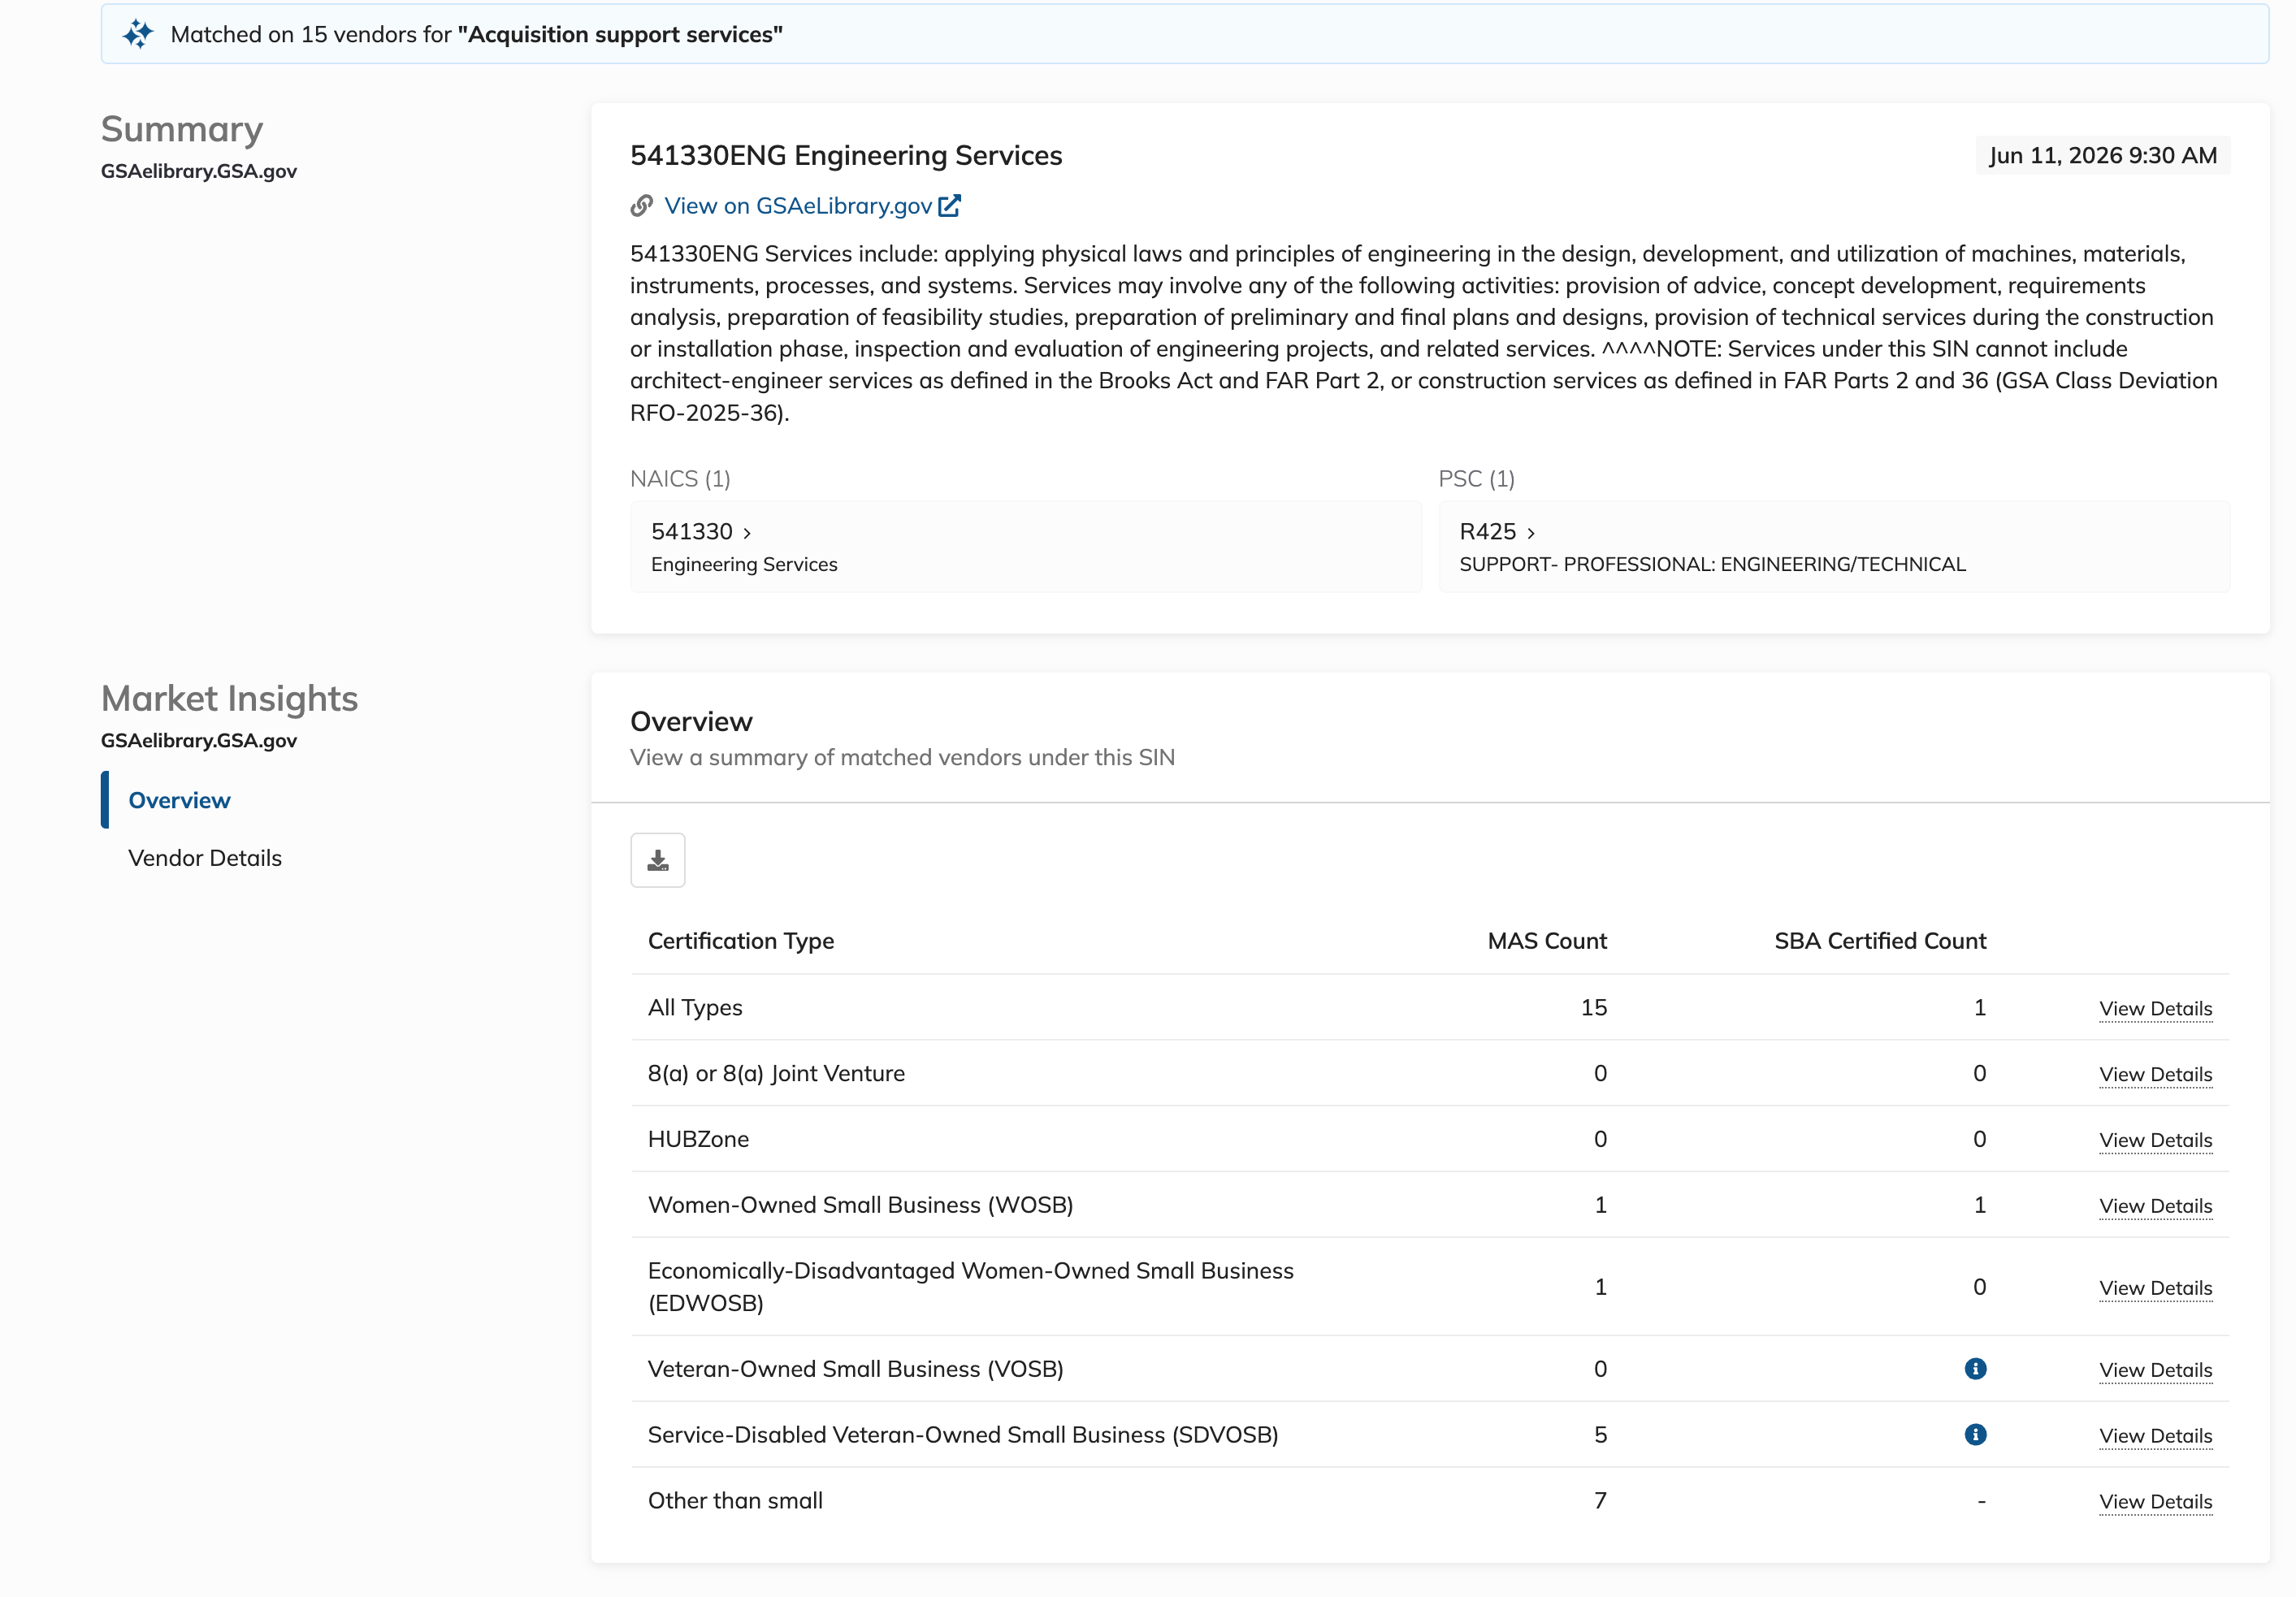
Task: Click the MAS Count column header
Action: 1546,941
